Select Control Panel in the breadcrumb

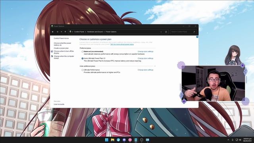(x=79, y=32)
